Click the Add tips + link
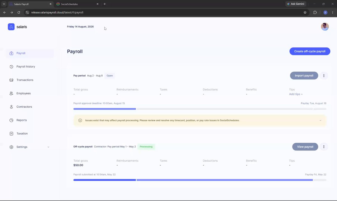The height and width of the screenshot is (201, 337). (296, 94)
